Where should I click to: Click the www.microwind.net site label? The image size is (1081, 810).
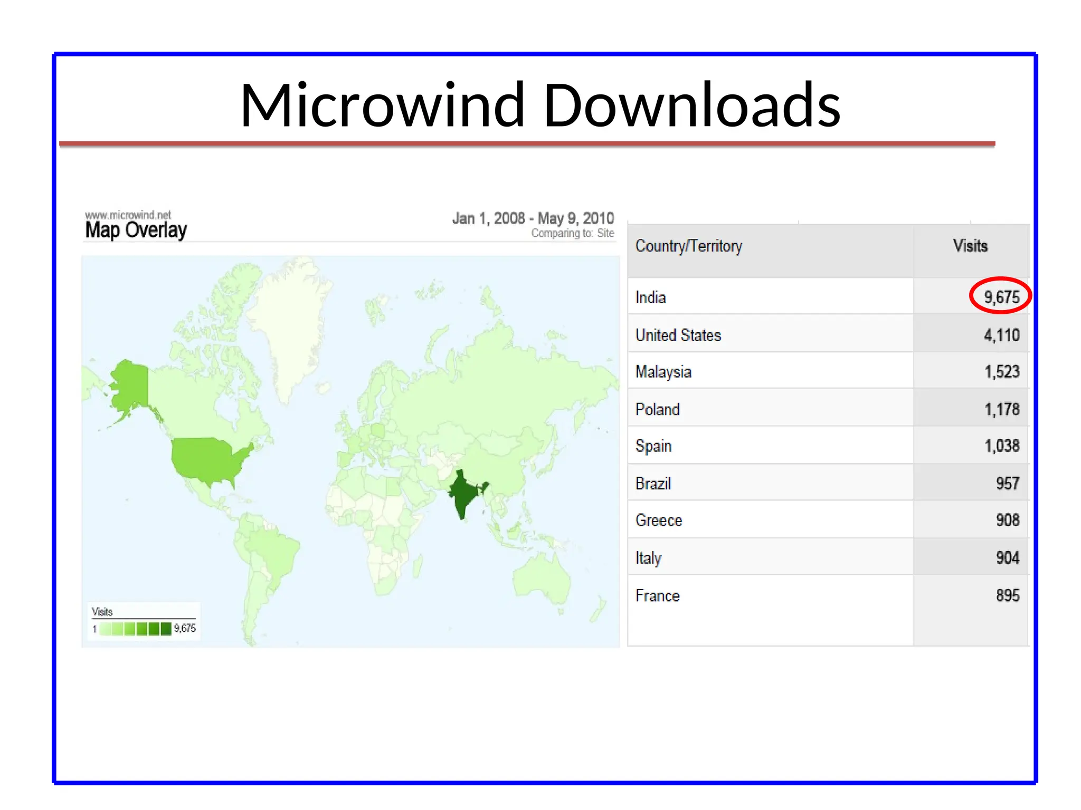click(128, 215)
